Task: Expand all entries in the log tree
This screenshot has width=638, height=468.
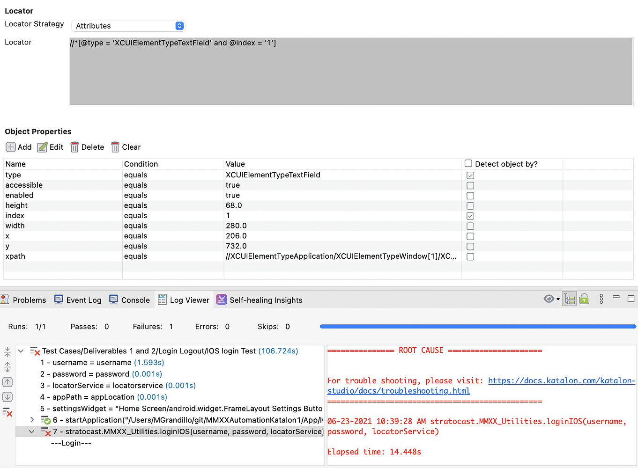Action: click(7, 366)
